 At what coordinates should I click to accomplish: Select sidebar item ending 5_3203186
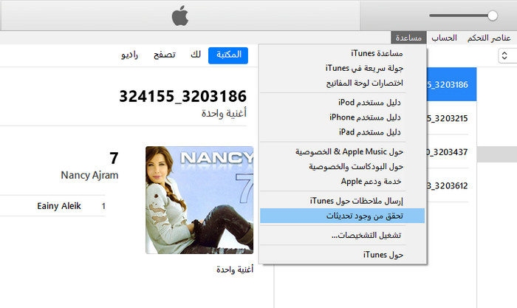(x=452, y=84)
